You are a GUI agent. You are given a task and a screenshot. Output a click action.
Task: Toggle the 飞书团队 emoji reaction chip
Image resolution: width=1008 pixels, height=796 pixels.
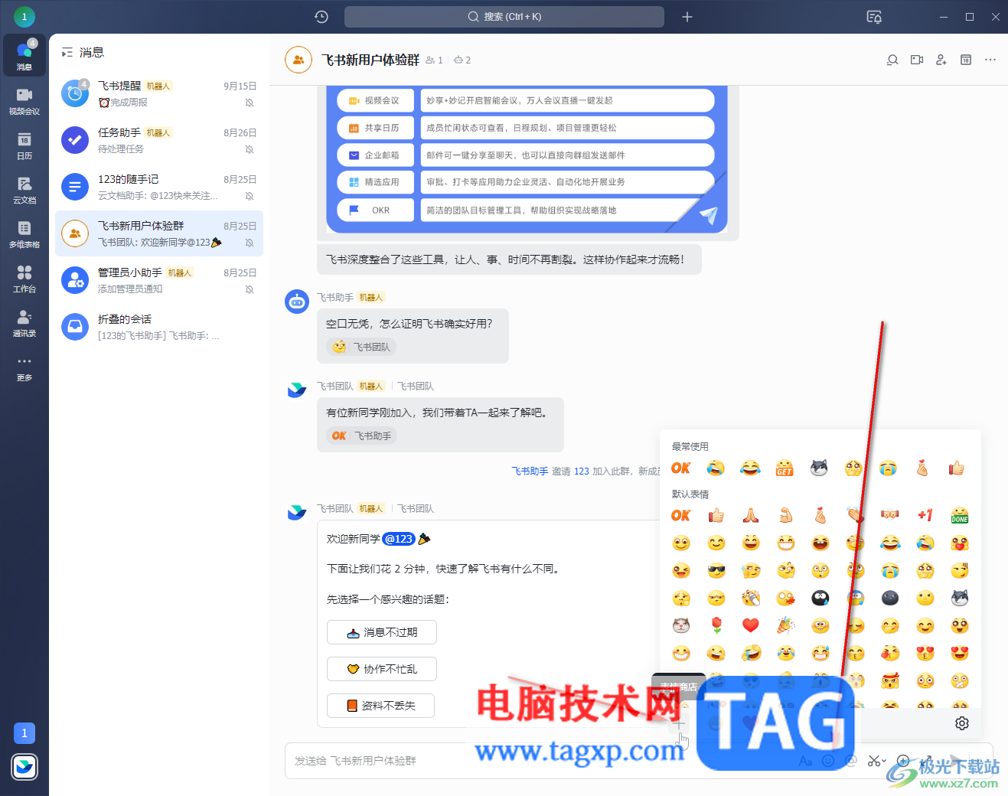coord(361,347)
